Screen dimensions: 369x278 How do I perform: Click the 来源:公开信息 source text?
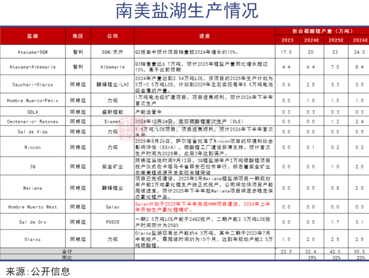click(x=38, y=271)
